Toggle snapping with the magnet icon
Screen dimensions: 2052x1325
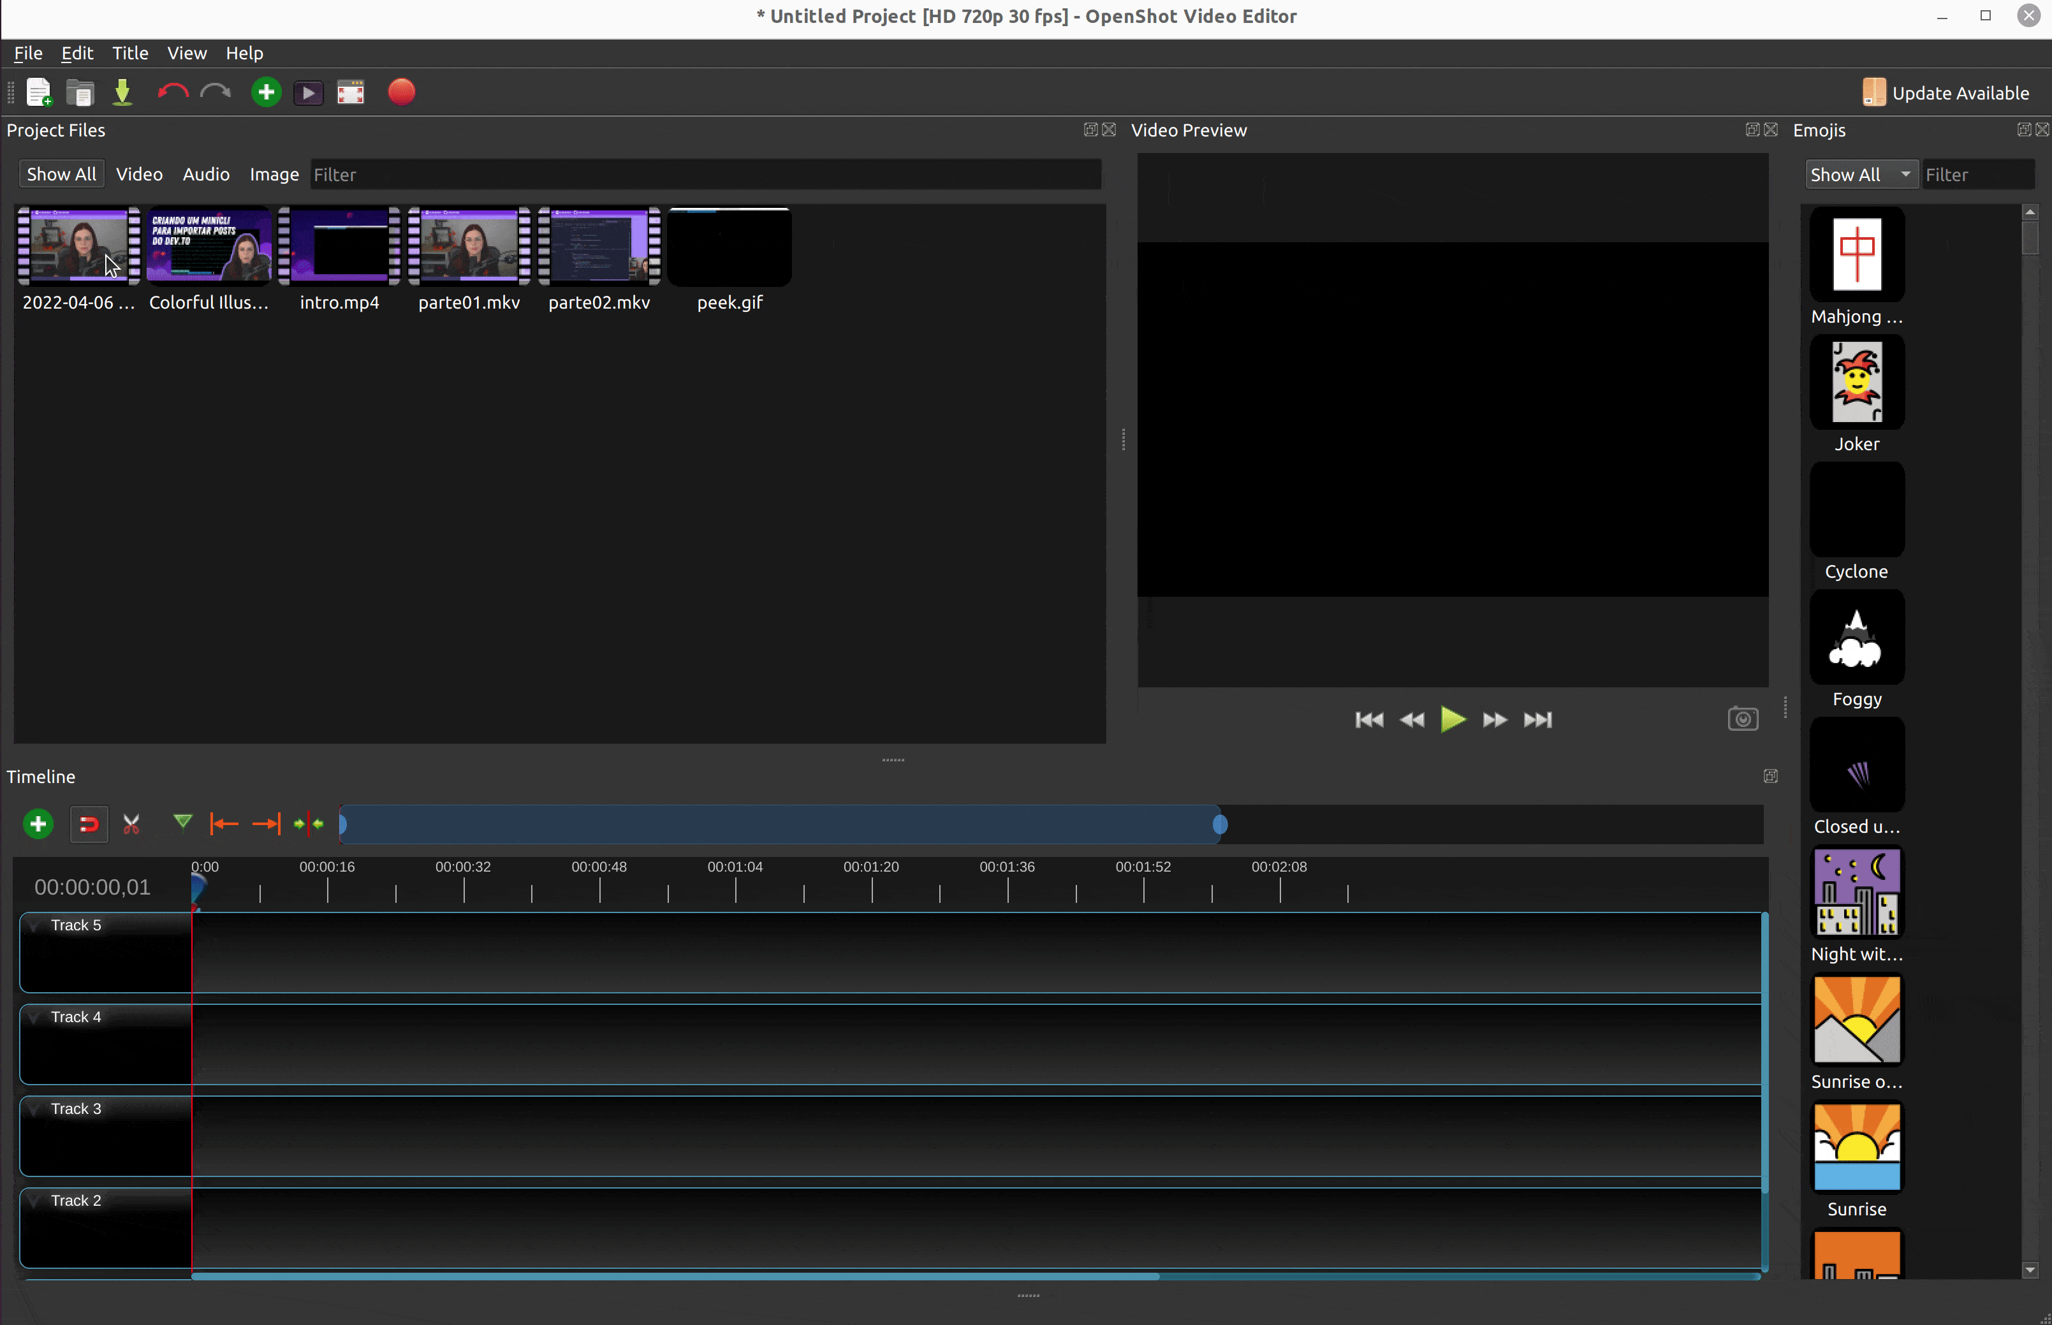[x=89, y=823]
